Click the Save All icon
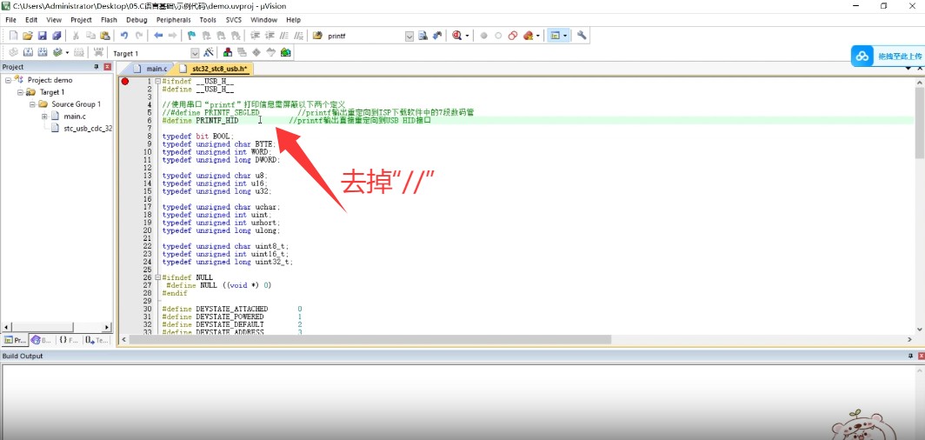Screen dimensions: 925x440 pyautogui.click(x=57, y=36)
